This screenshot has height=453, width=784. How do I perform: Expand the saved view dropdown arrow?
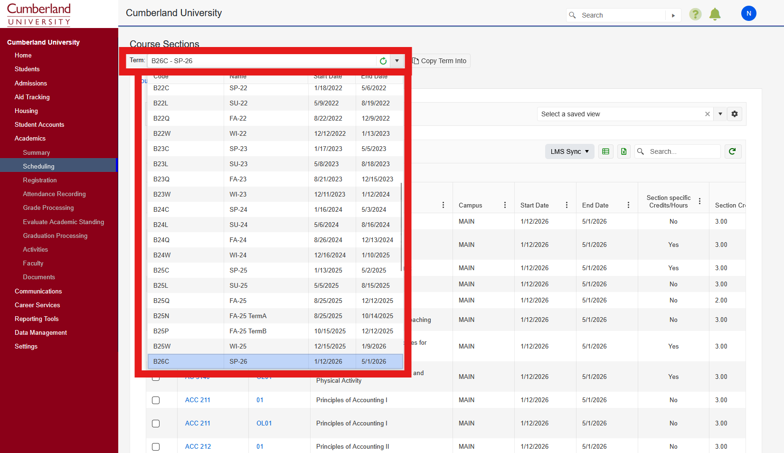(x=720, y=114)
